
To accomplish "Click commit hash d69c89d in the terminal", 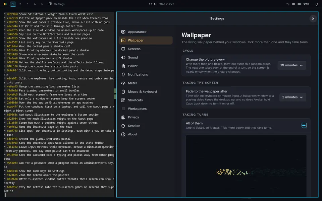I will click(12, 14).
